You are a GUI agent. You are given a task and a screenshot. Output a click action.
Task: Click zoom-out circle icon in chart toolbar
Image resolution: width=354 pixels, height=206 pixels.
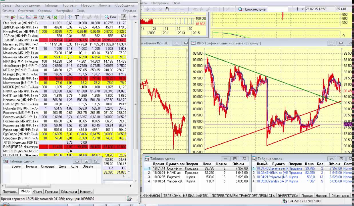pyautogui.click(x=160, y=9)
